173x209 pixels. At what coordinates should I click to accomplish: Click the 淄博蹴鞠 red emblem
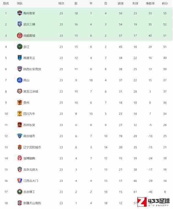(x=20, y=158)
